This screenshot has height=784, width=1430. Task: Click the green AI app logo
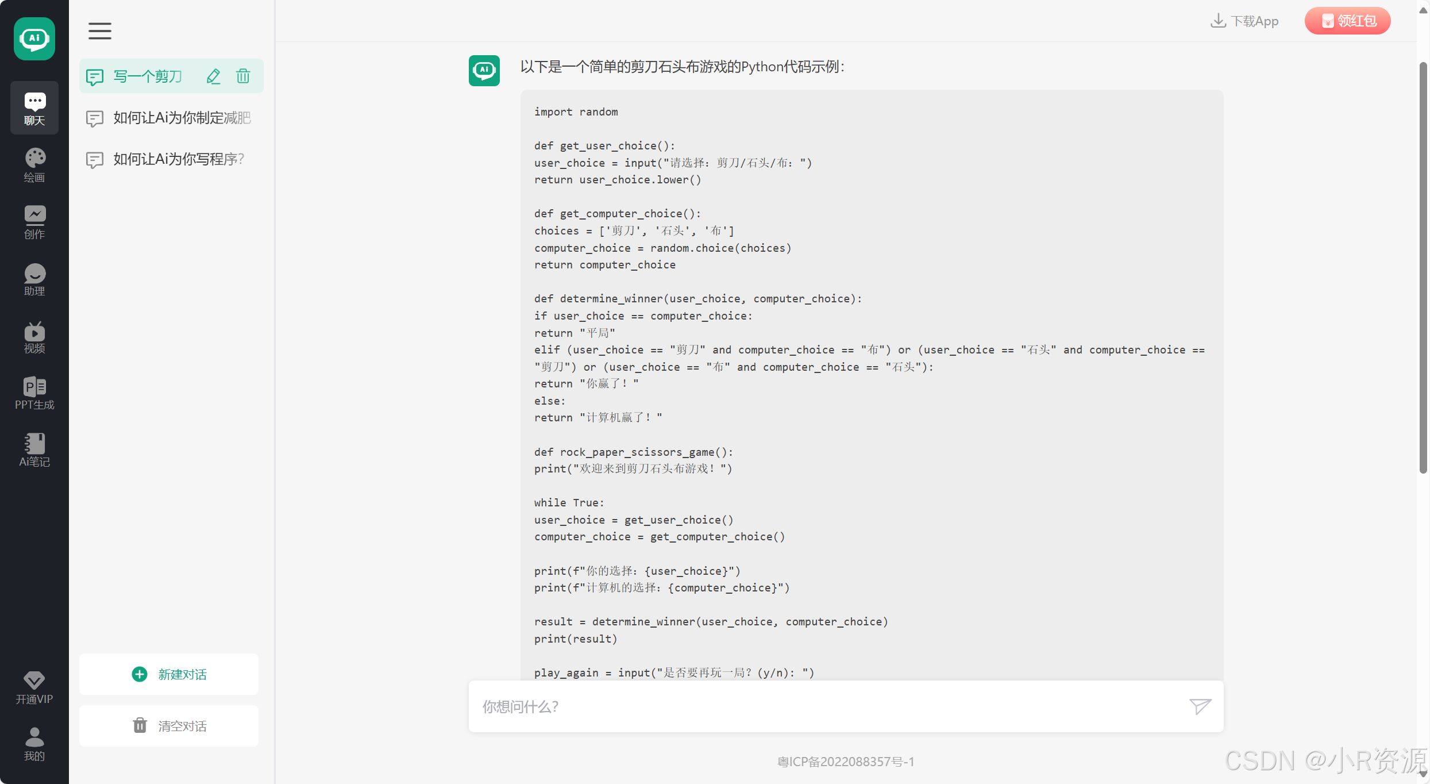[34, 39]
